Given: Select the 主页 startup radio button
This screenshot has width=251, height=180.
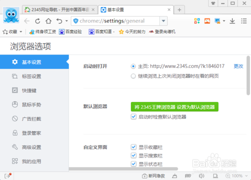Looking at the screenshot, I should tap(133, 66).
